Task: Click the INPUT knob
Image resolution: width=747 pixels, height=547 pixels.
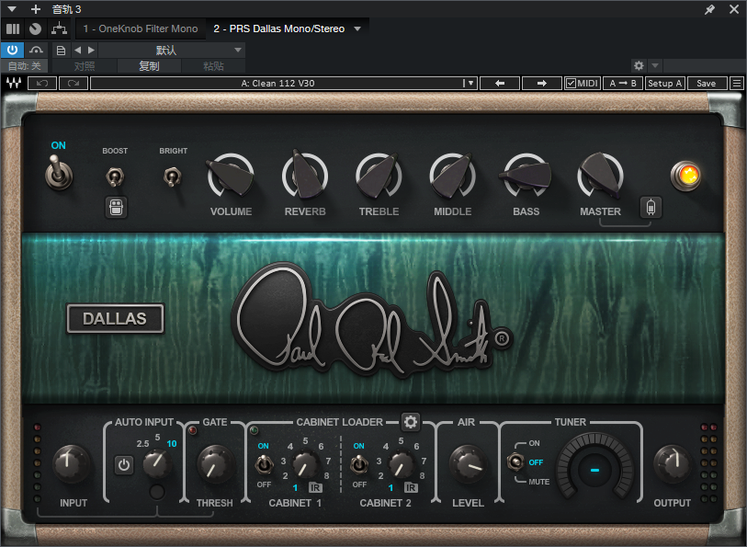Action: pyautogui.click(x=71, y=463)
